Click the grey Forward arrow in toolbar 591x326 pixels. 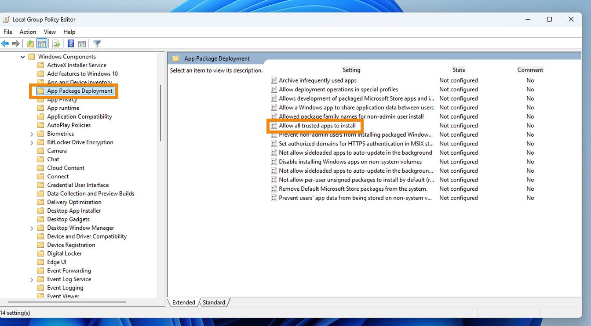16,43
